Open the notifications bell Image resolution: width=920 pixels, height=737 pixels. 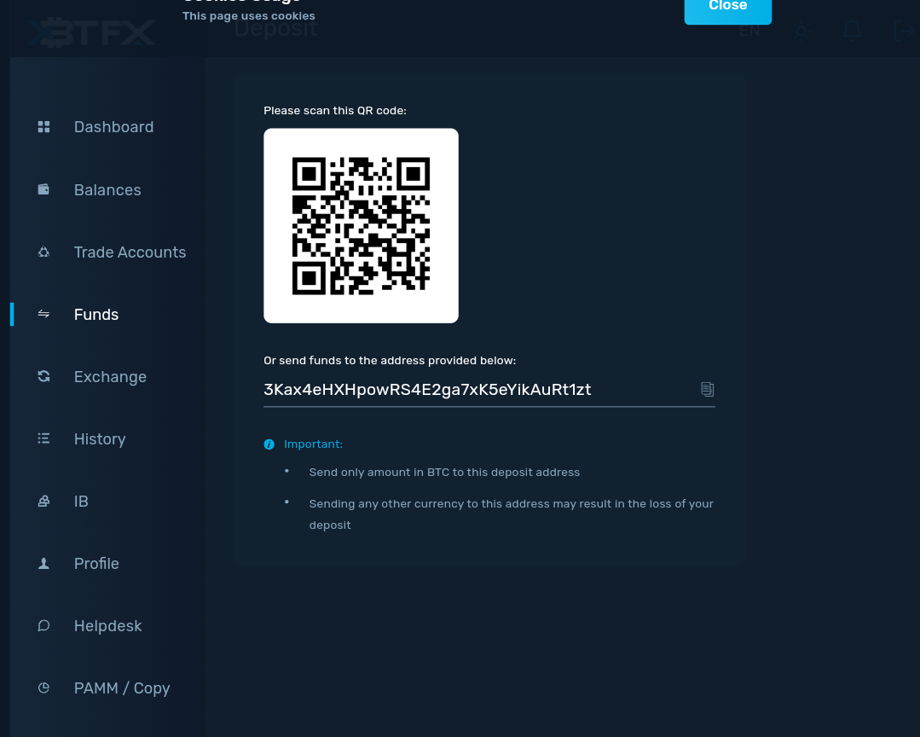pyautogui.click(x=852, y=30)
